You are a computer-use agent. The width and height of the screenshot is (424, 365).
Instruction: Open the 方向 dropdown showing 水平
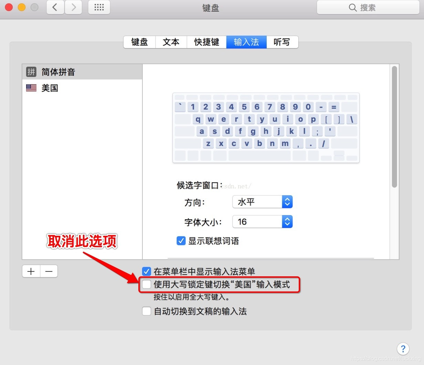(263, 202)
